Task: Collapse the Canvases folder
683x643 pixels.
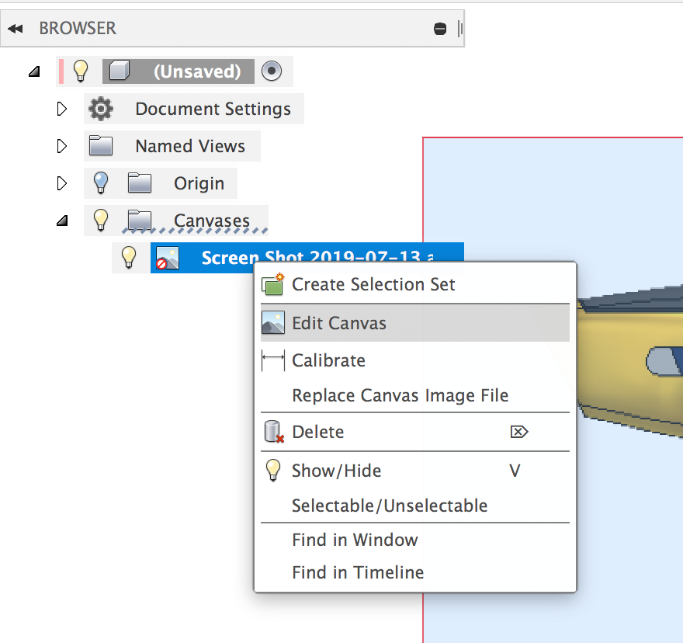Action: click(62, 221)
